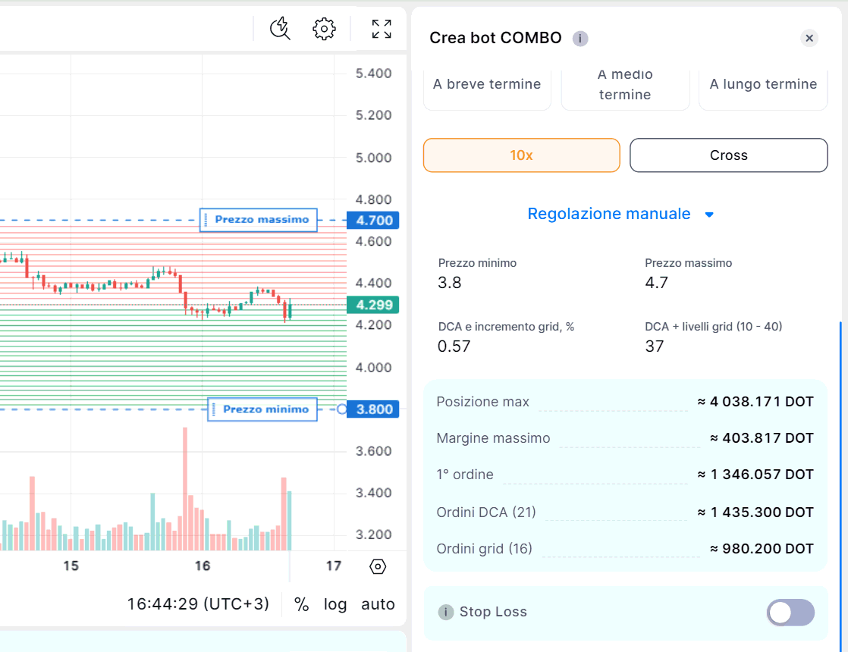Toggle percent scale on chart
This screenshot has width=848, height=652.
[x=301, y=604]
